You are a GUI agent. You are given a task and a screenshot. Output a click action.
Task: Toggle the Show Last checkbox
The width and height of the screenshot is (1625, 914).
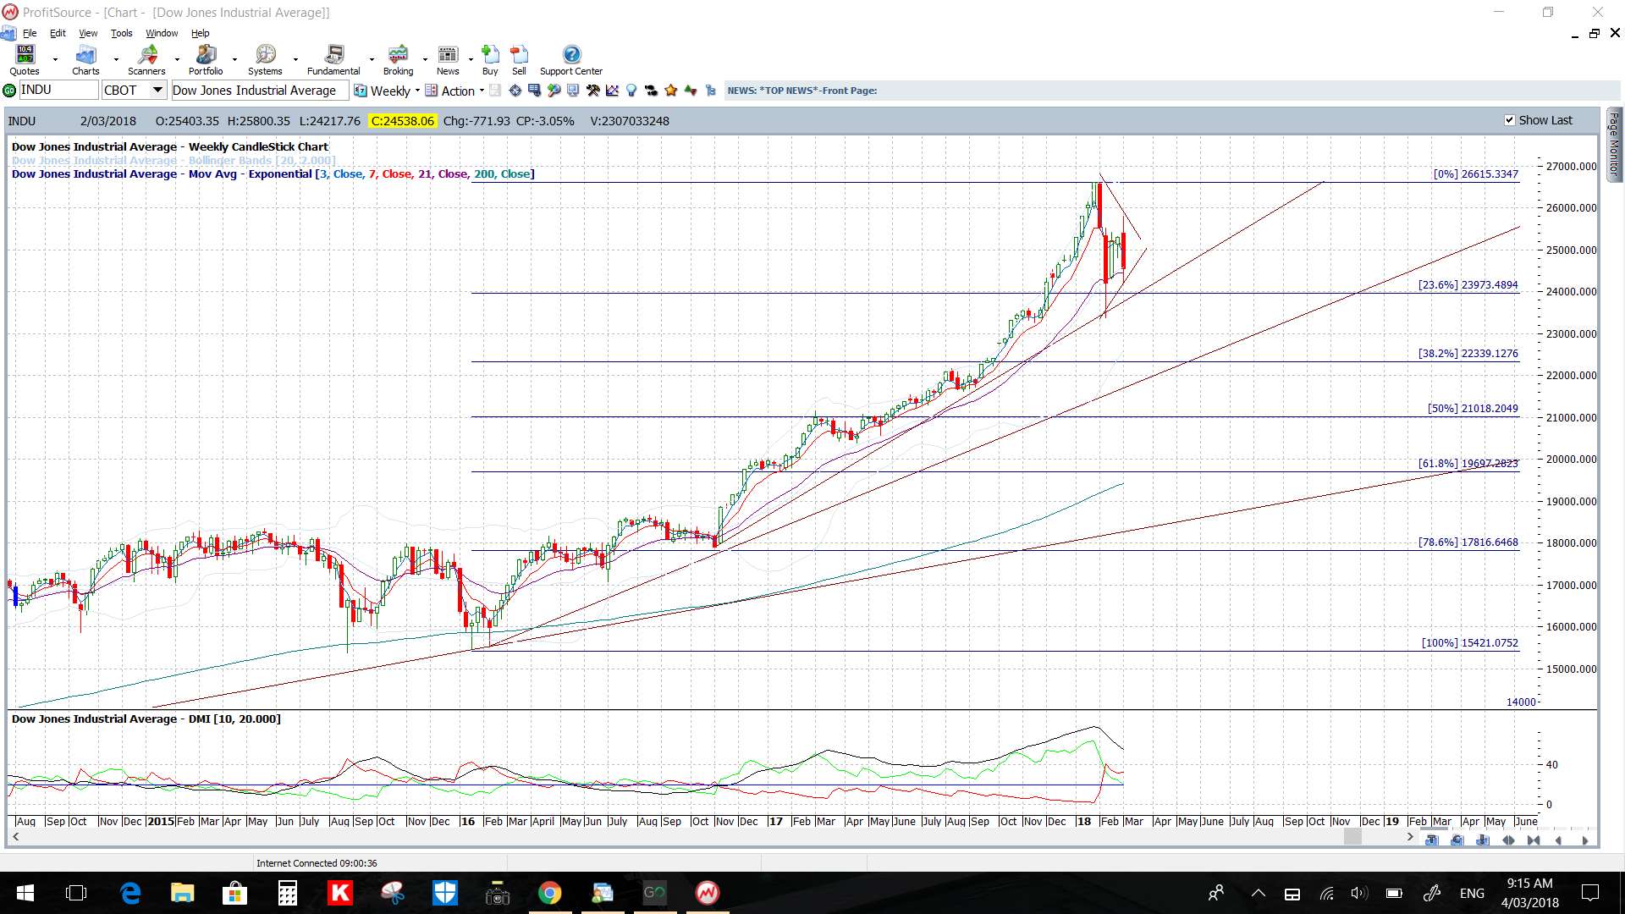[1510, 120]
